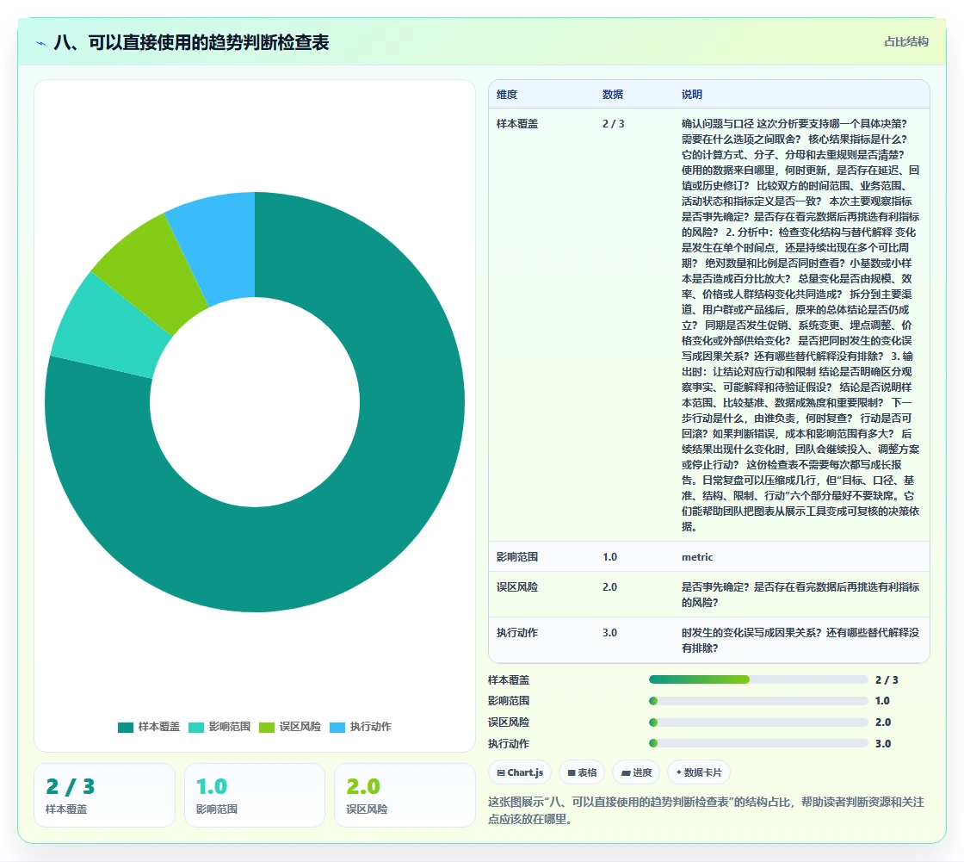Click the 数据卡片 tag chip
The width and height of the screenshot is (964, 862).
(x=698, y=772)
